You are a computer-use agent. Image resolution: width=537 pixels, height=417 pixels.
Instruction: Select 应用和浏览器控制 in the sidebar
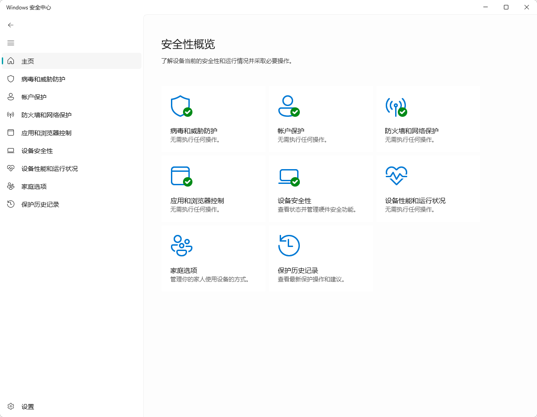[45, 132]
